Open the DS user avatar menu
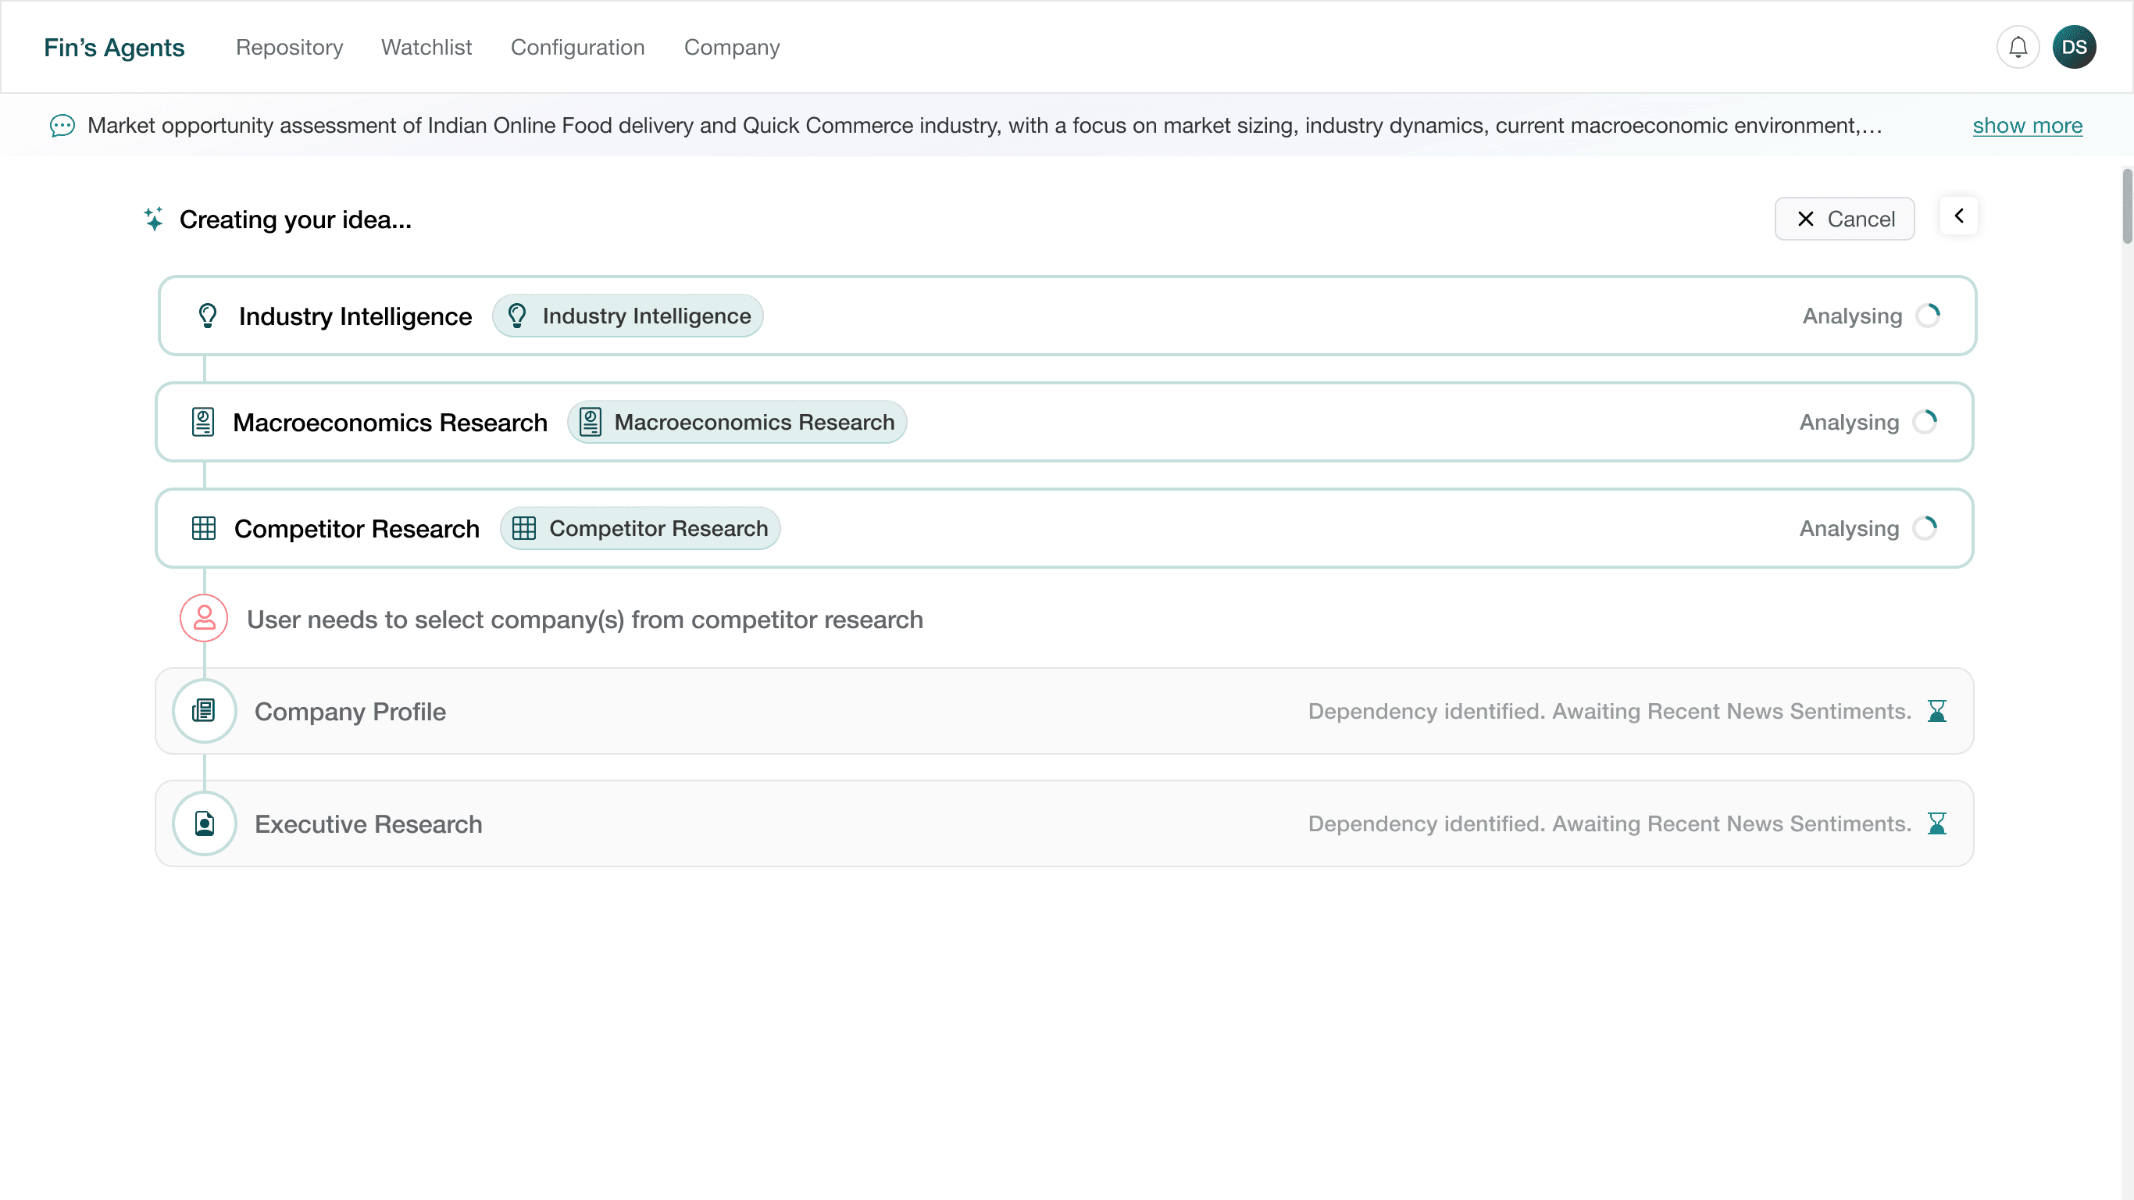Screen dimensions: 2134x1200 [2075, 47]
